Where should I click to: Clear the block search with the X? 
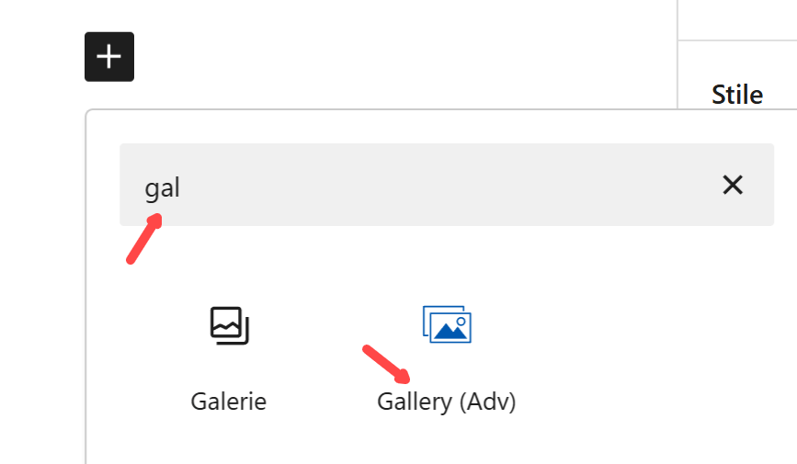(732, 185)
